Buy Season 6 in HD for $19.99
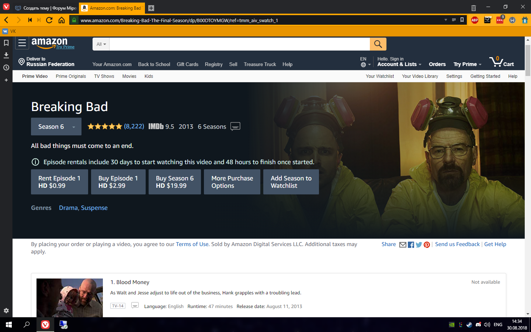 coord(175,182)
